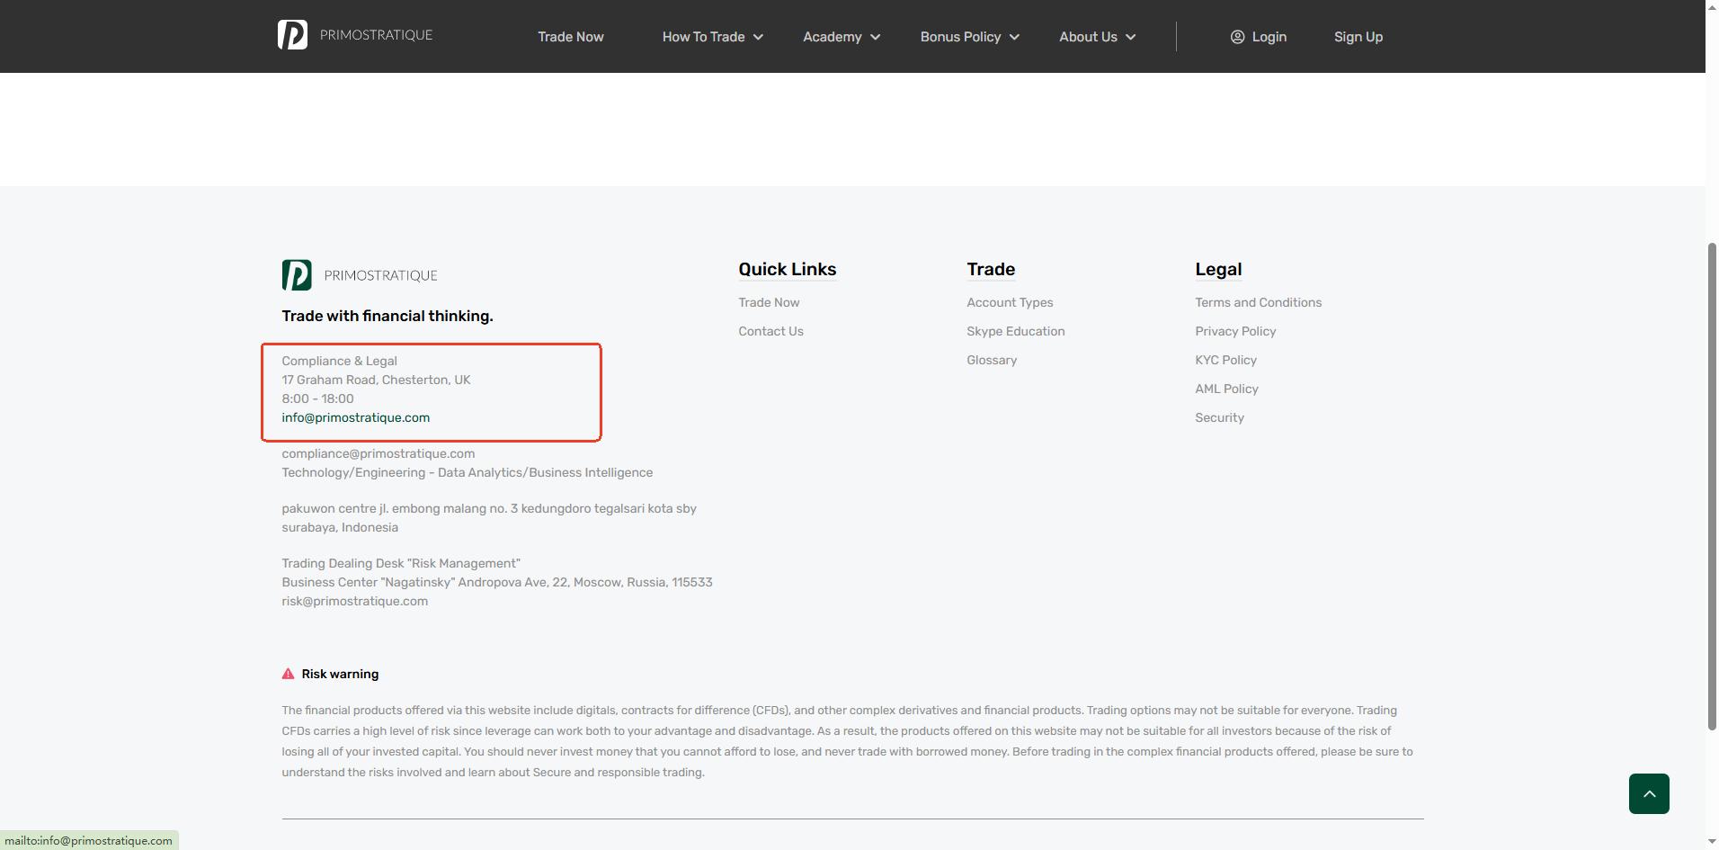Click the AML Policy footer link

[1226, 389]
